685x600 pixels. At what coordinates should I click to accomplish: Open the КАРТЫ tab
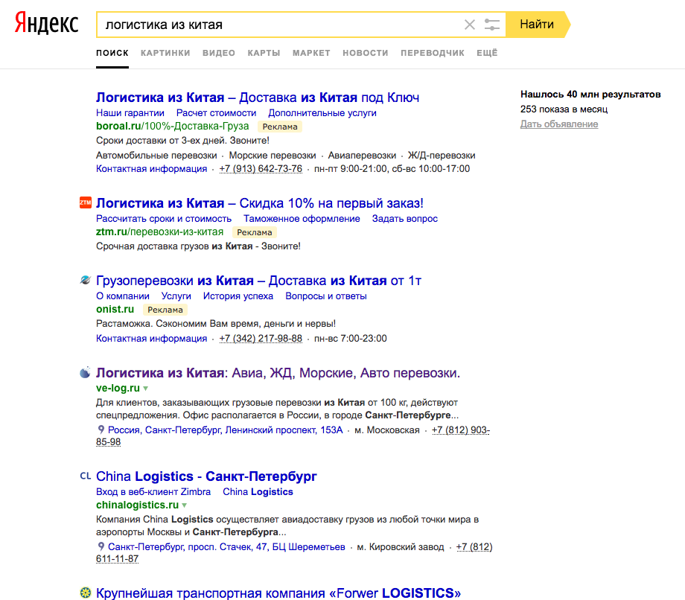coord(264,53)
